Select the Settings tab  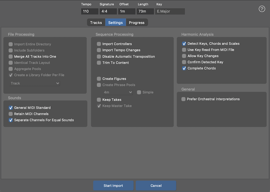pos(115,22)
